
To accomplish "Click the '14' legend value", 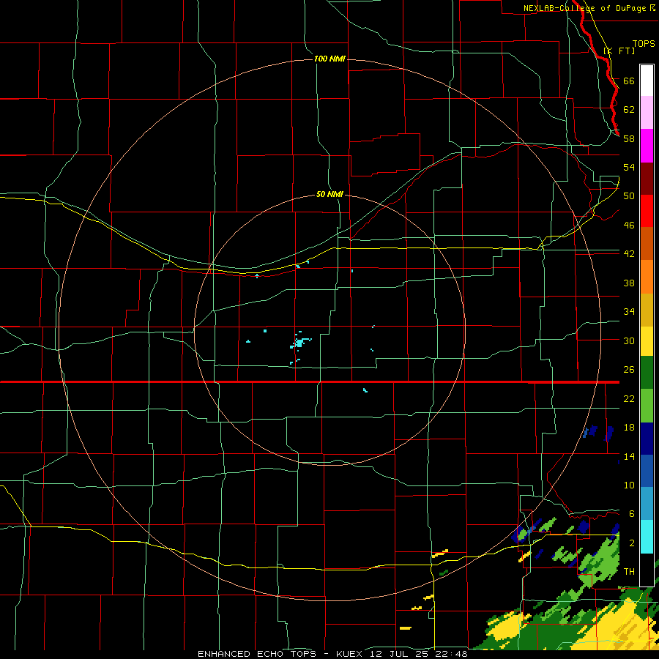I will coord(629,456).
